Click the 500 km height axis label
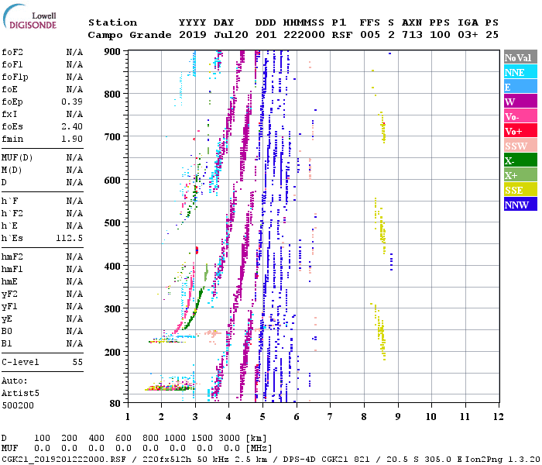The image size is (542, 465). point(112,223)
